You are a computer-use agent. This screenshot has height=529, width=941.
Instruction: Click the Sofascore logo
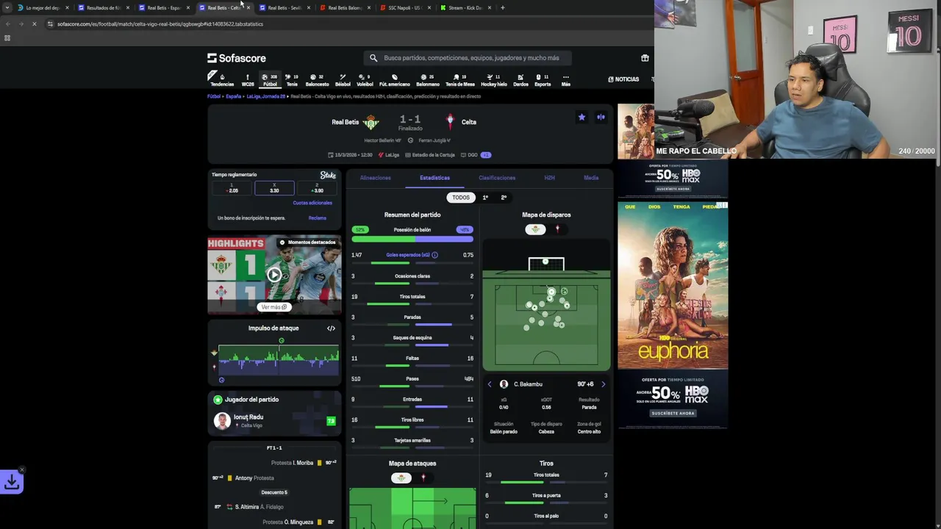click(x=237, y=58)
